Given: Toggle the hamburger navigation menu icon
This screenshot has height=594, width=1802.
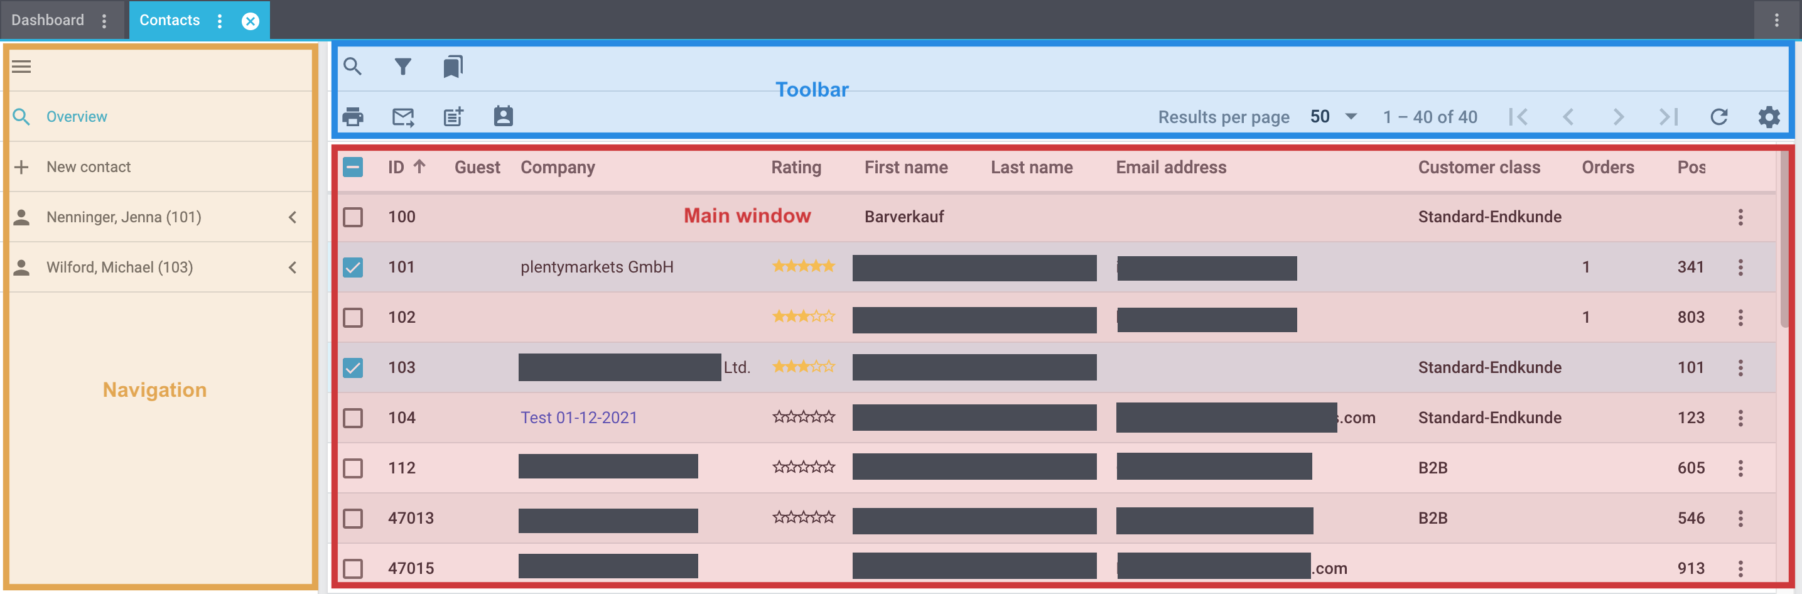Looking at the screenshot, I should pos(22,67).
